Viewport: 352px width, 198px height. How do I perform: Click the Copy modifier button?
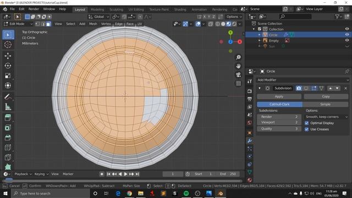(x=326, y=97)
